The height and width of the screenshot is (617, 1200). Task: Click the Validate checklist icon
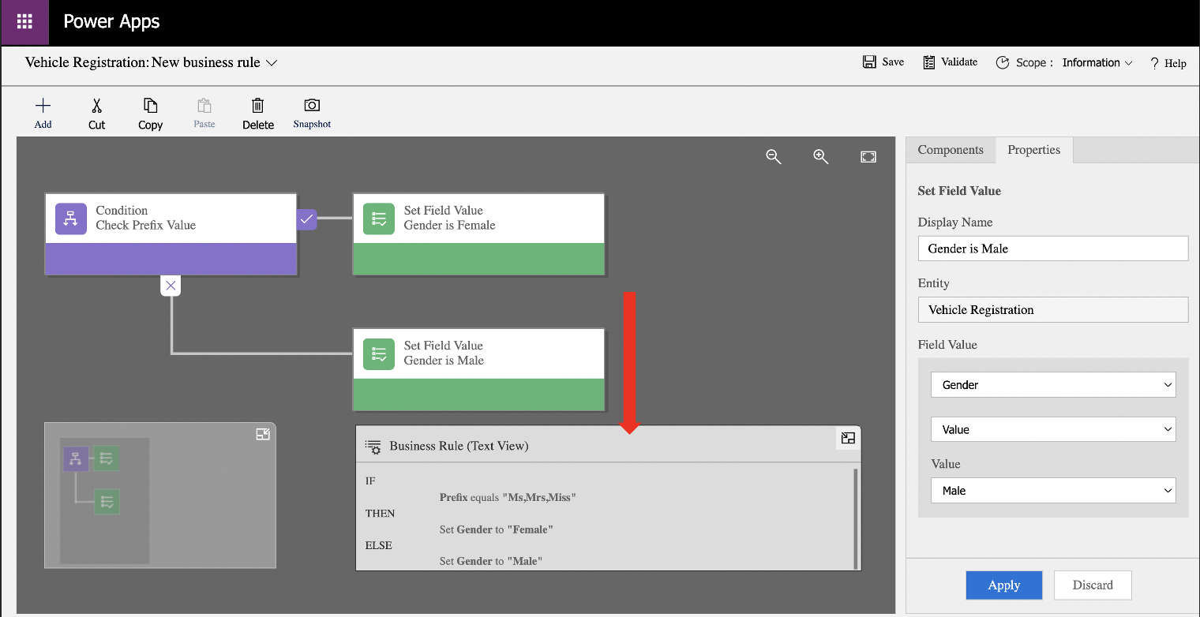929,62
